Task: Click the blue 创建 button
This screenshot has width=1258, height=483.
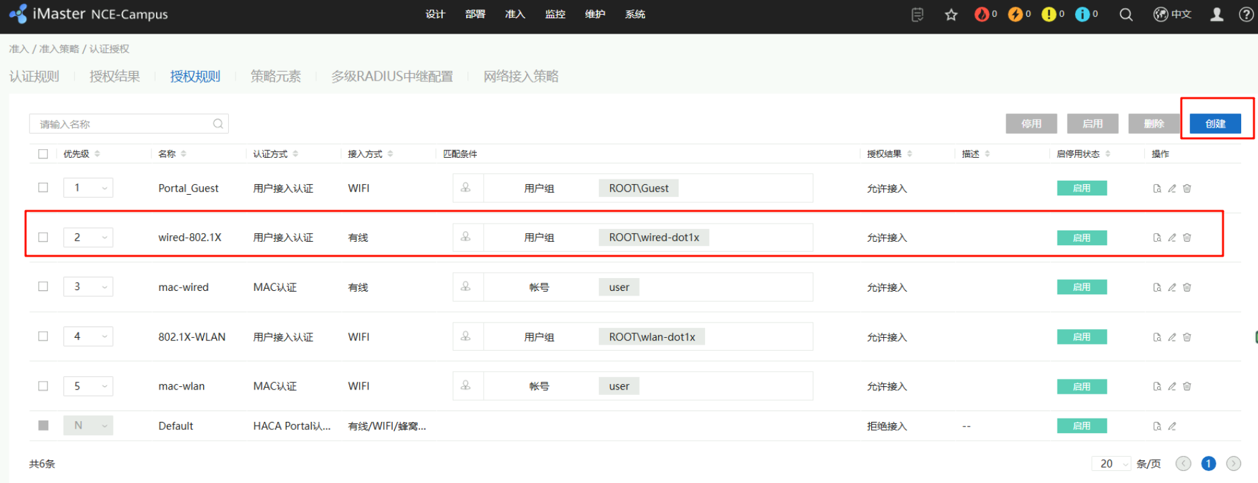Action: coord(1215,124)
